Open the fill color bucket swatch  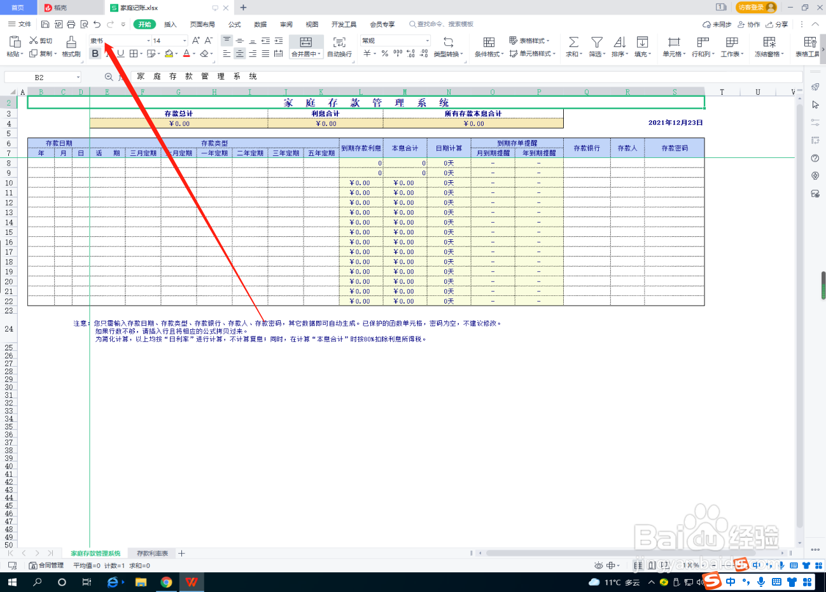point(169,54)
